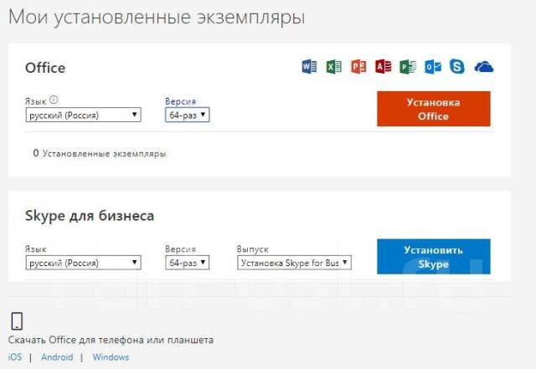
Task: Click the Выпуск label
Action: coord(253,249)
